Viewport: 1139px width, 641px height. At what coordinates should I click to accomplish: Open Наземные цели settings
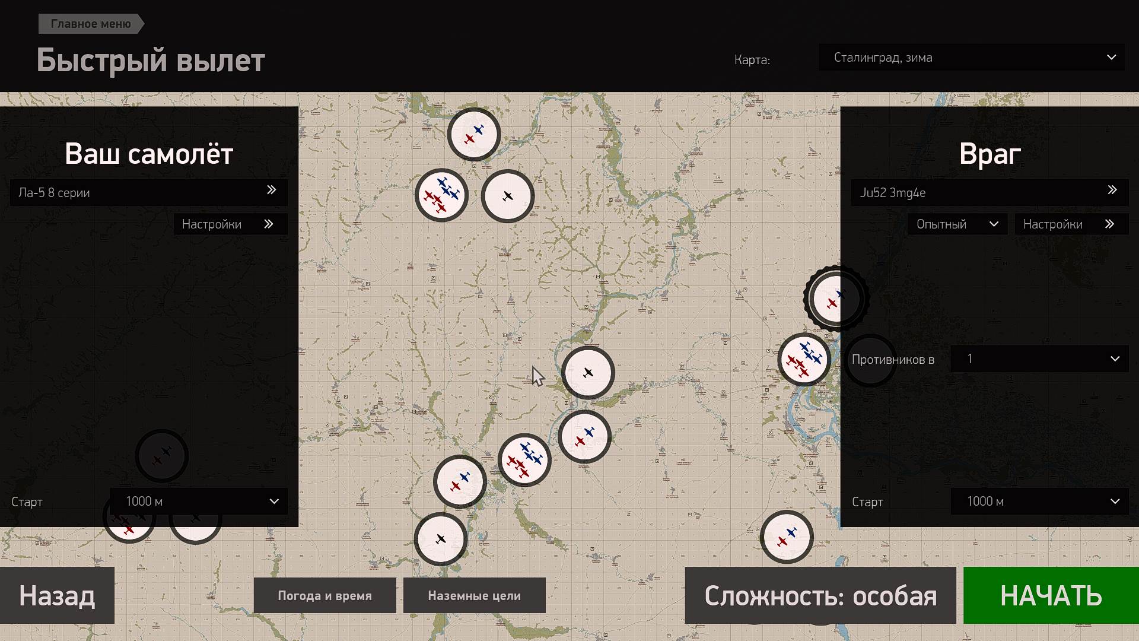(474, 595)
